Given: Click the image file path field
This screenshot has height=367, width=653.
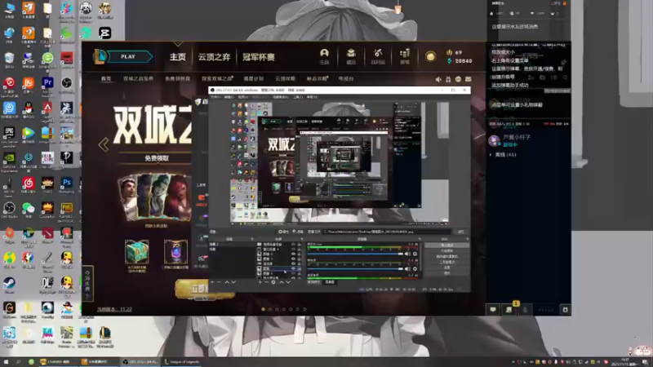Looking at the screenshot, I should pos(387,232).
